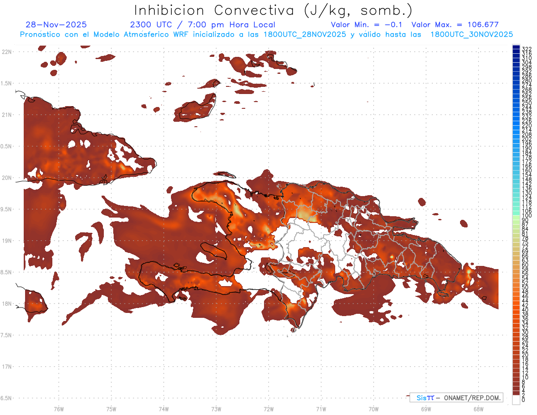The width and height of the screenshot is (537, 415).
Task: Click the "6.5N" latitude label
Action: point(7,398)
